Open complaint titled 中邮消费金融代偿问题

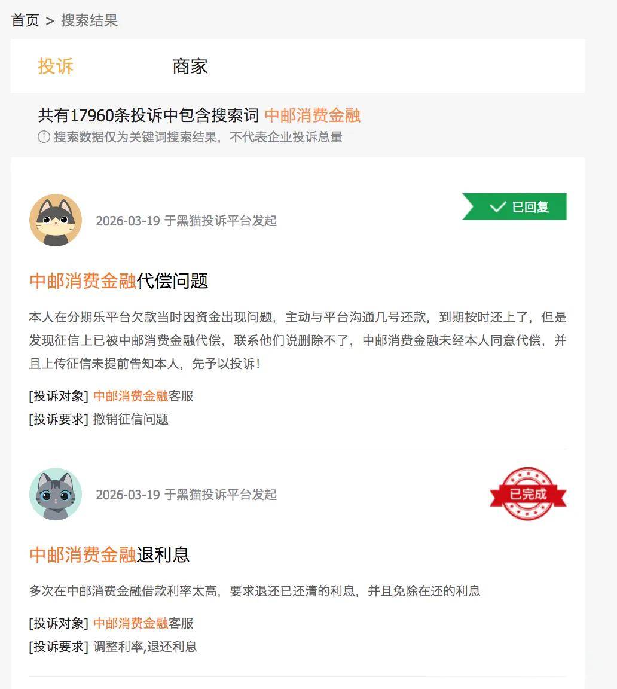click(x=118, y=281)
